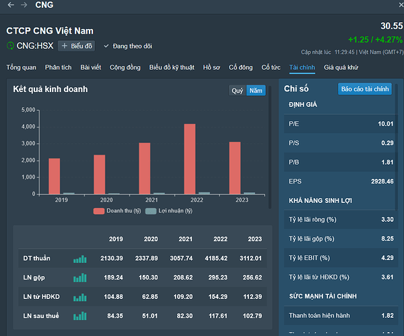Viewport: 404px width, 336px height.
Task: Select Thanh toán hiện hành row
Action: [x=341, y=315]
